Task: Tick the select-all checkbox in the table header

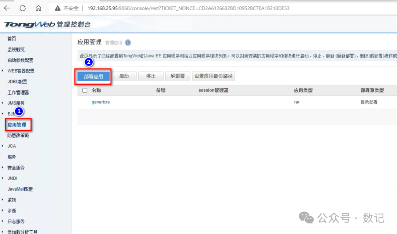Action: 85,90
